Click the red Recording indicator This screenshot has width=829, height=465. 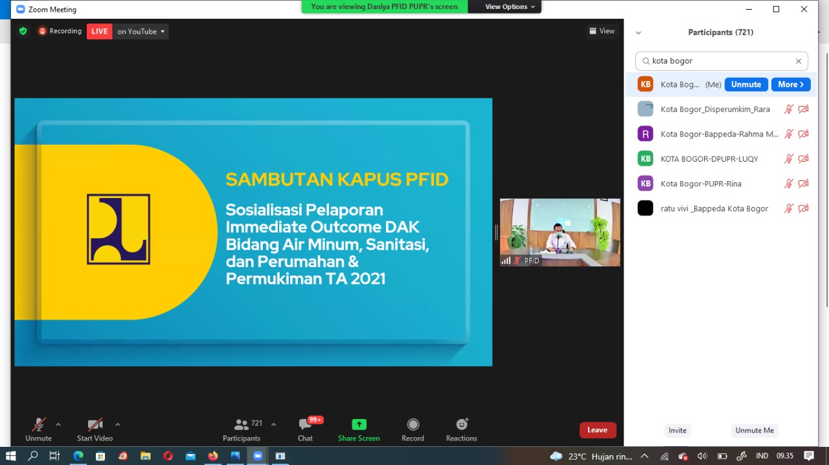click(60, 31)
